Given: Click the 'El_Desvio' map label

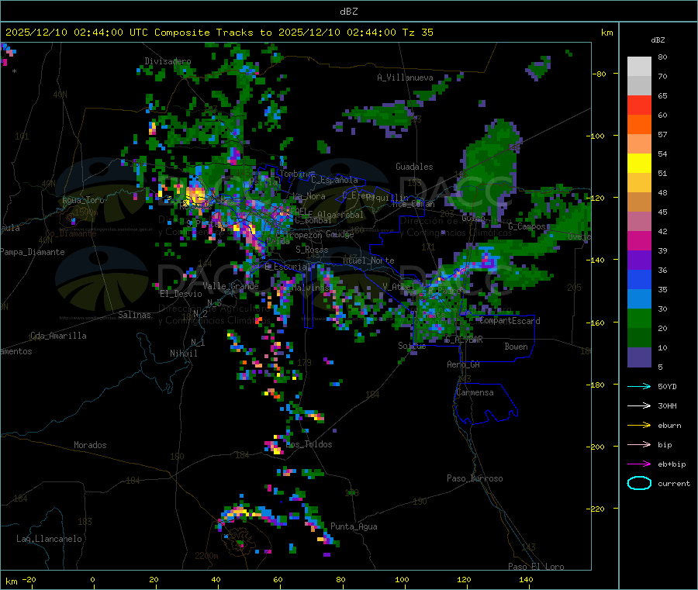Looking at the screenshot, I should [x=181, y=294].
